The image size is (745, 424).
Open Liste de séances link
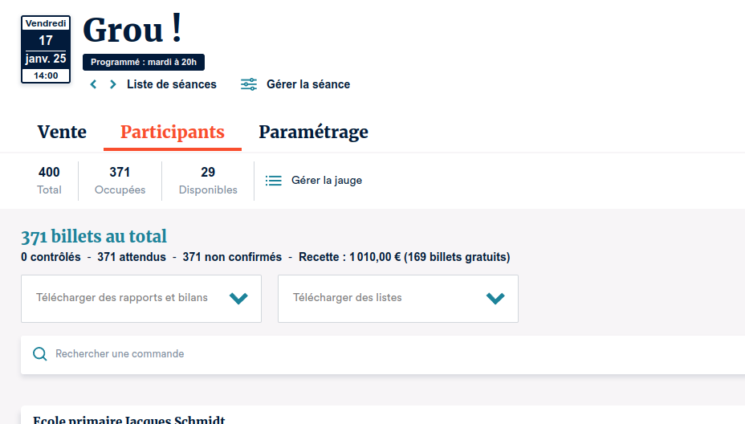click(171, 84)
